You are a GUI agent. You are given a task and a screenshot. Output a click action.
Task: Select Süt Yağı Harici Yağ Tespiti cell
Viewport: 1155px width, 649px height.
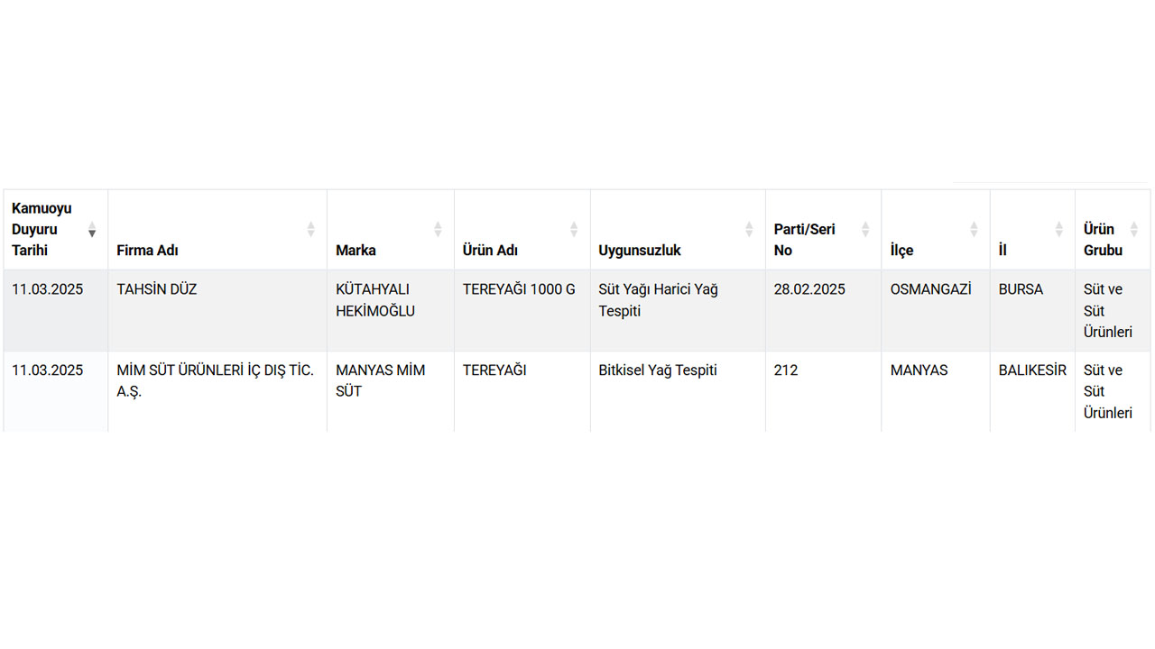click(678, 310)
